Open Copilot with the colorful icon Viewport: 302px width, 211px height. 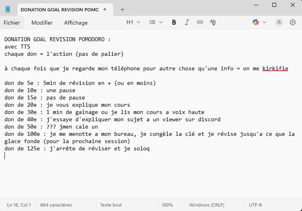[x=256, y=22]
